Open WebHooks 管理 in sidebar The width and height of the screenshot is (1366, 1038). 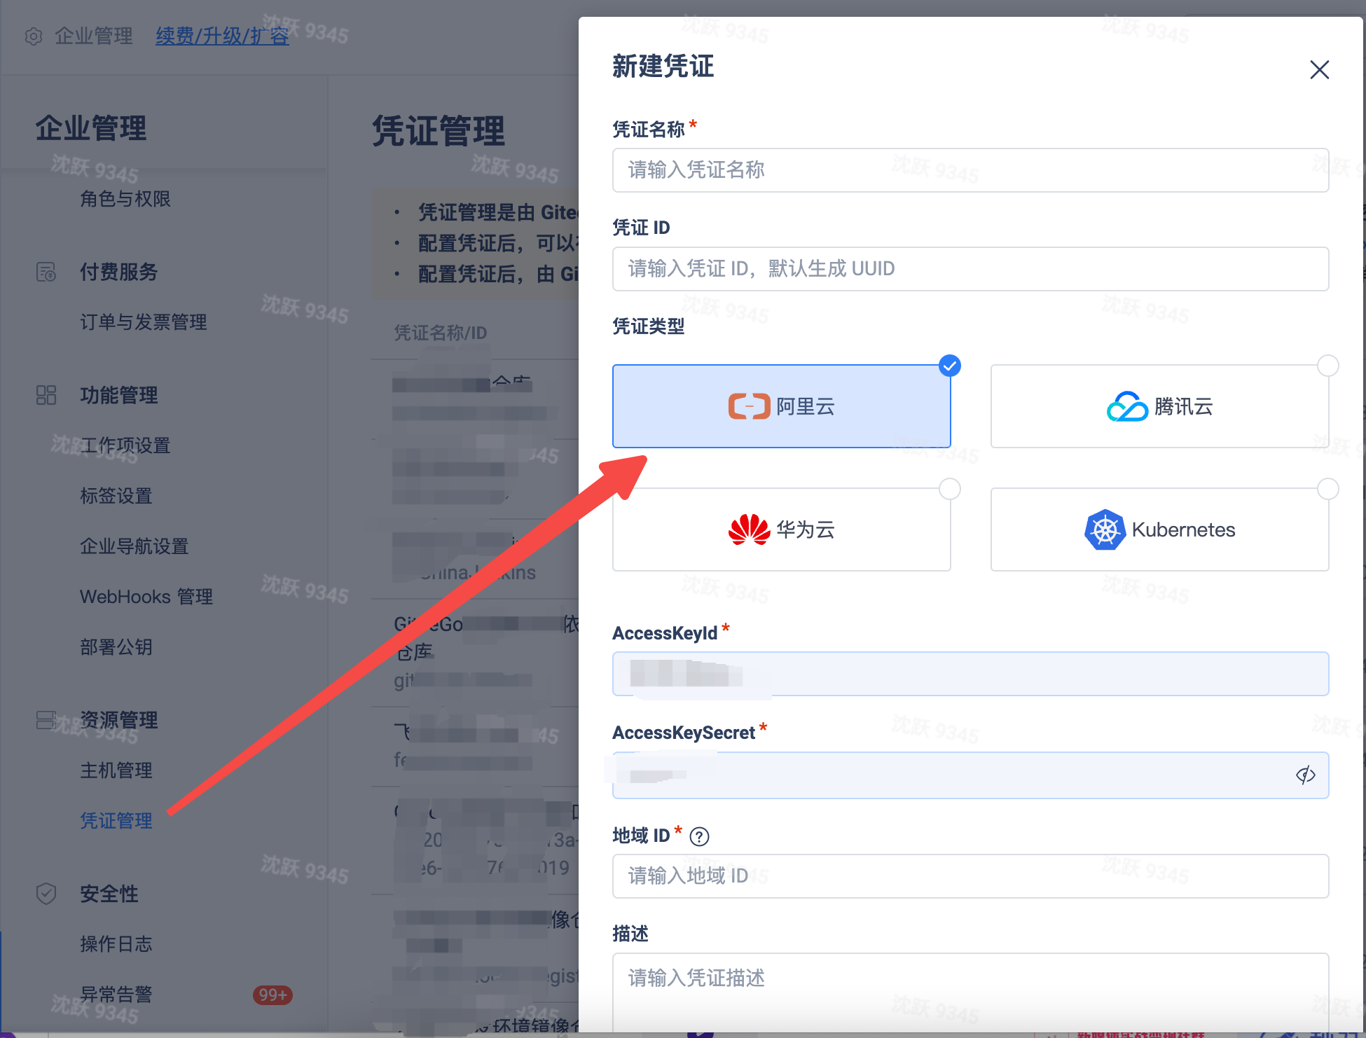[x=146, y=597]
